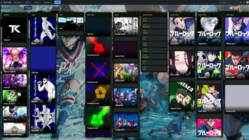Open the account avatar in the top bar
The width and height of the screenshot is (249, 140).
pyautogui.click(x=247, y=2)
